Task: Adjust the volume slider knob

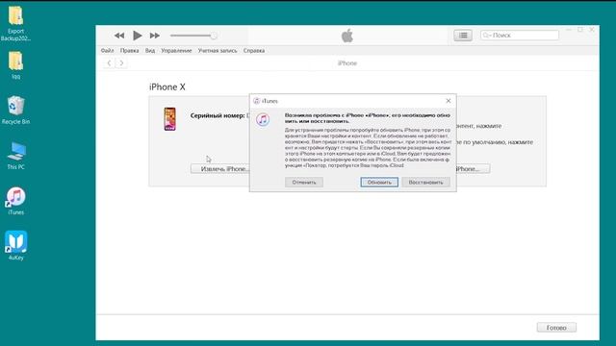Action: coord(214,36)
